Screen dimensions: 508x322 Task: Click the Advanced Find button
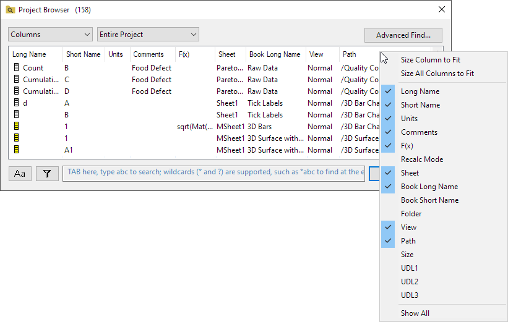tap(403, 35)
